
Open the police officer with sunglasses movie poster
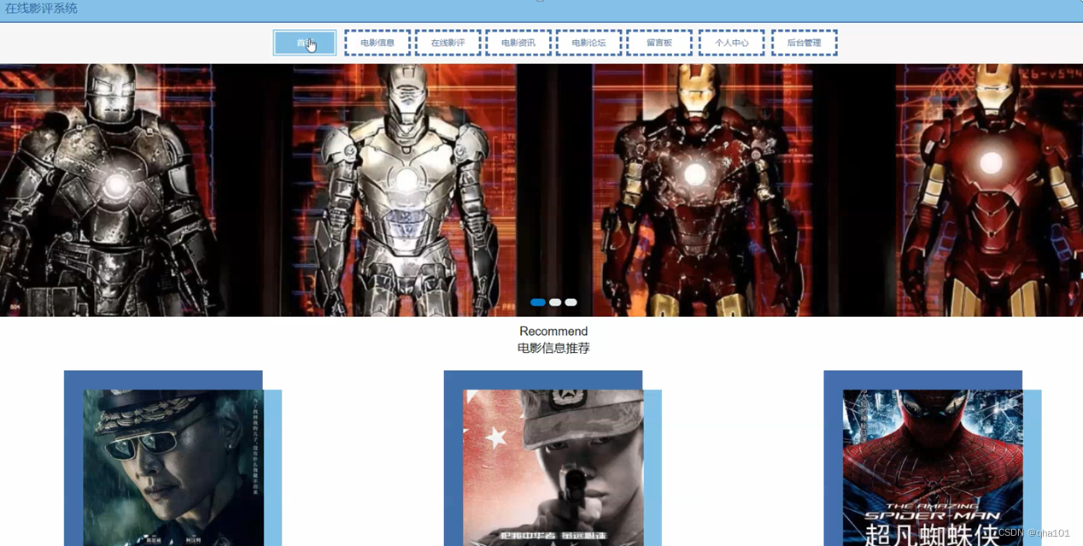click(x=173, y=467)
